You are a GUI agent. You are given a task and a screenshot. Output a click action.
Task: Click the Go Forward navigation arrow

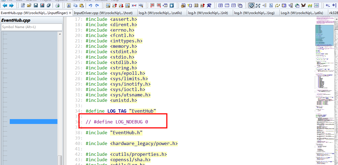[11, 5]
